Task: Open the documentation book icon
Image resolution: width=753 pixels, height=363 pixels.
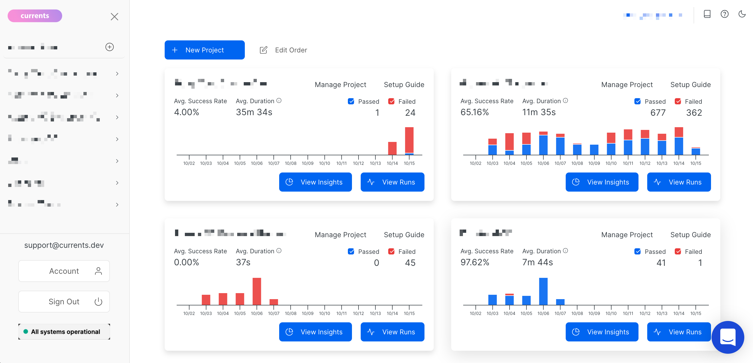Action: (707, 14)
